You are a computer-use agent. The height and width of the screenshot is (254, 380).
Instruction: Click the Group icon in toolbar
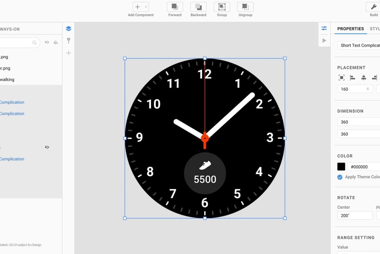pyautogui.click(x=222, y=7)
